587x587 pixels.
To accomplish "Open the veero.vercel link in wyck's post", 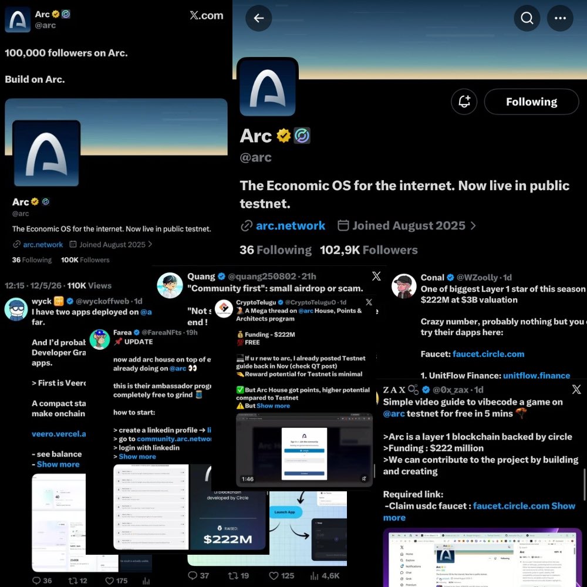I will click(59, 434).
